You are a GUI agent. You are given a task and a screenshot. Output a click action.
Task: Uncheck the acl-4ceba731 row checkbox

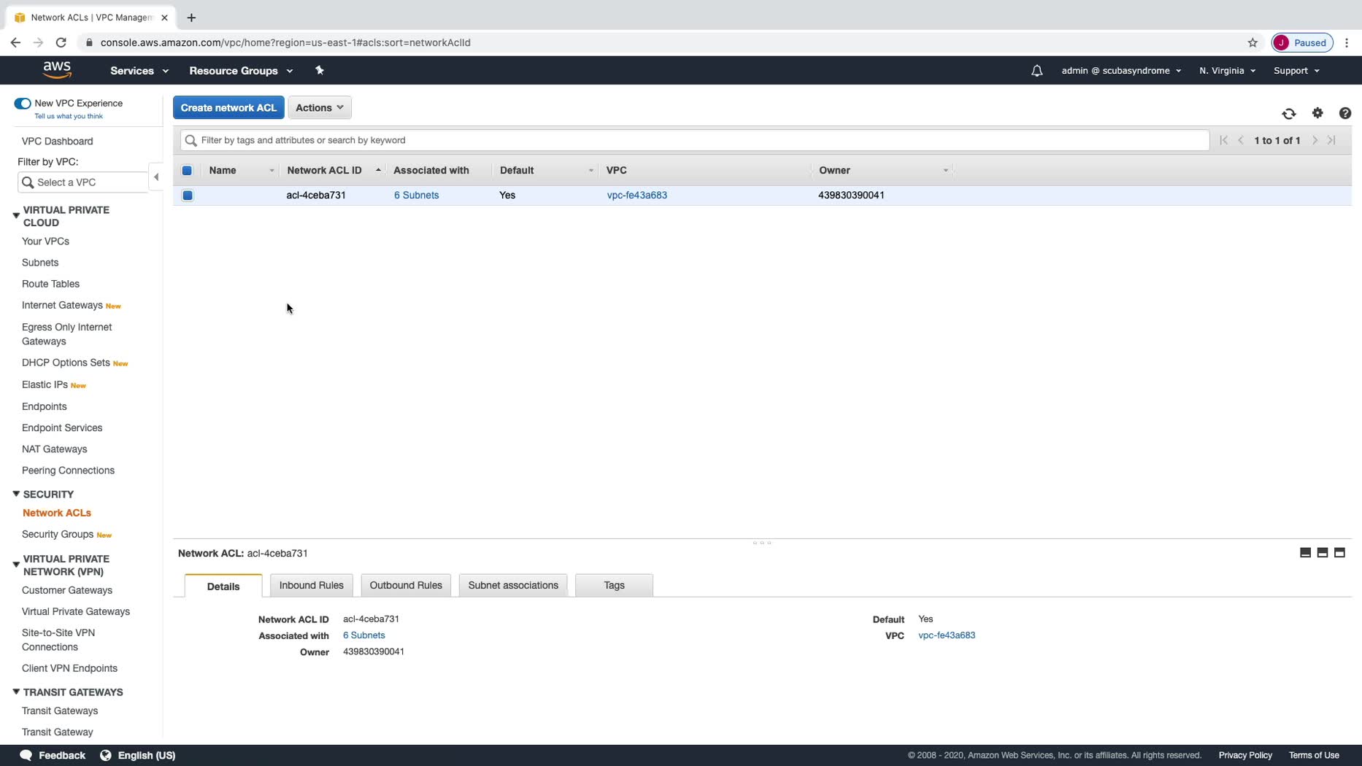click(x=188, y=196)
